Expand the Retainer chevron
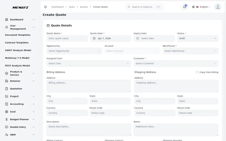 34,81
